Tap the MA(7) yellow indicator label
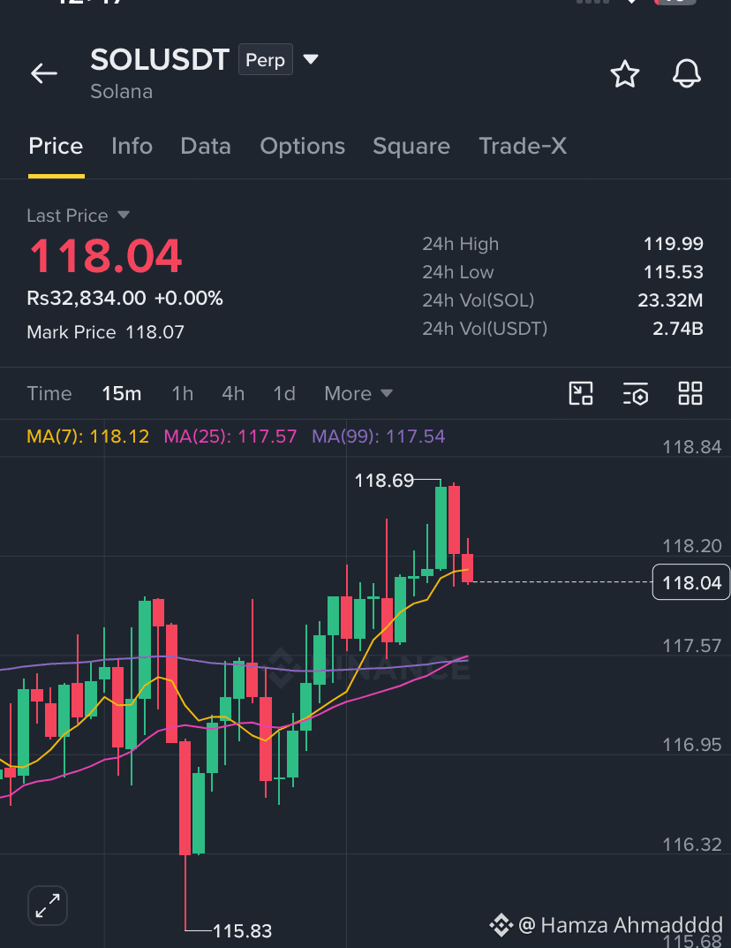The height and width of the screenshot is (948, 731). coord(87,436)
